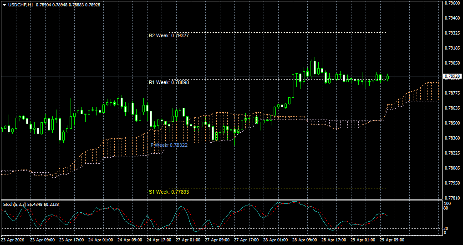Click the 23 Apr 09:00 time label
The width and height of the screenshot is (463, 245).
[42, 240]
